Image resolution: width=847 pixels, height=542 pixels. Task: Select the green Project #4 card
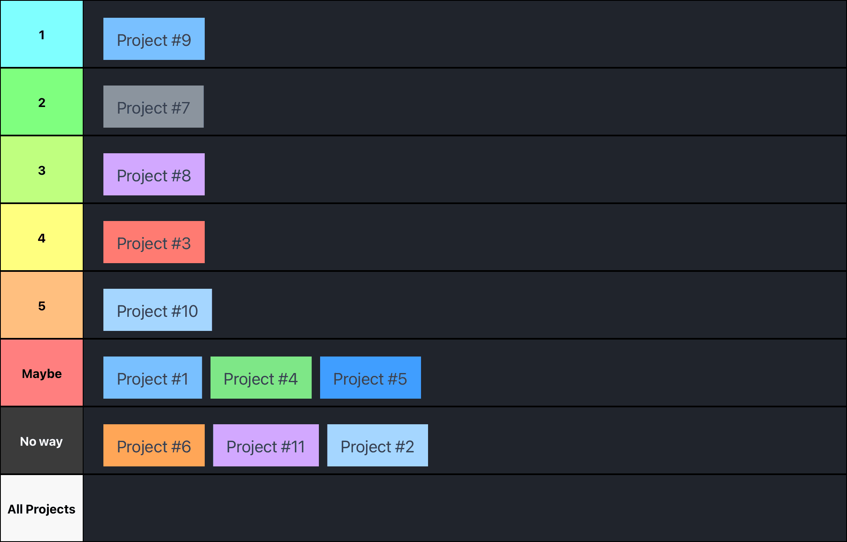[261, 378]
